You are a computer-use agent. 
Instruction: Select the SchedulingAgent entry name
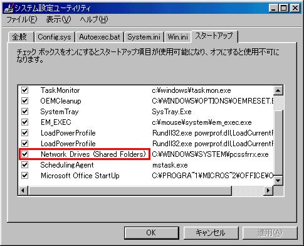67,165
